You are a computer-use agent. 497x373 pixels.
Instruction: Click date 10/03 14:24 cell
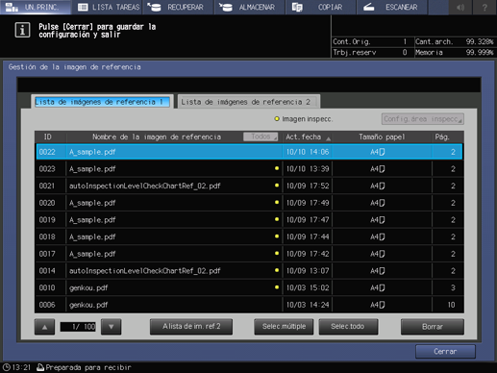click(x=308, y=305)
